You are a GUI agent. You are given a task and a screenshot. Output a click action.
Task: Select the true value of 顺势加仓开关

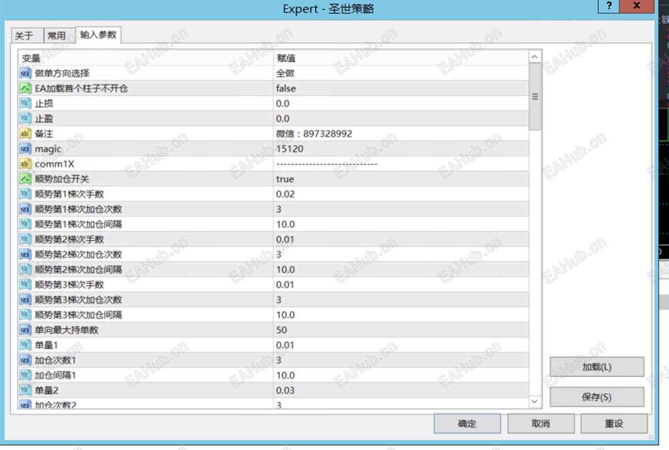285,179
